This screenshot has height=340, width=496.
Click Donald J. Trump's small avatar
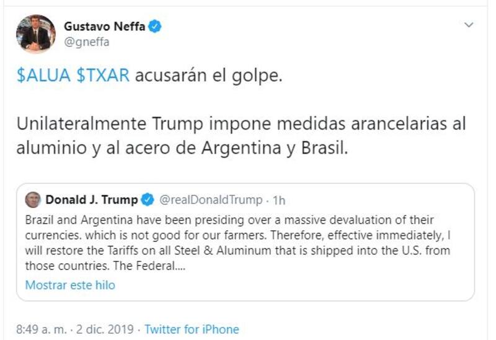(x=33, y=200)
